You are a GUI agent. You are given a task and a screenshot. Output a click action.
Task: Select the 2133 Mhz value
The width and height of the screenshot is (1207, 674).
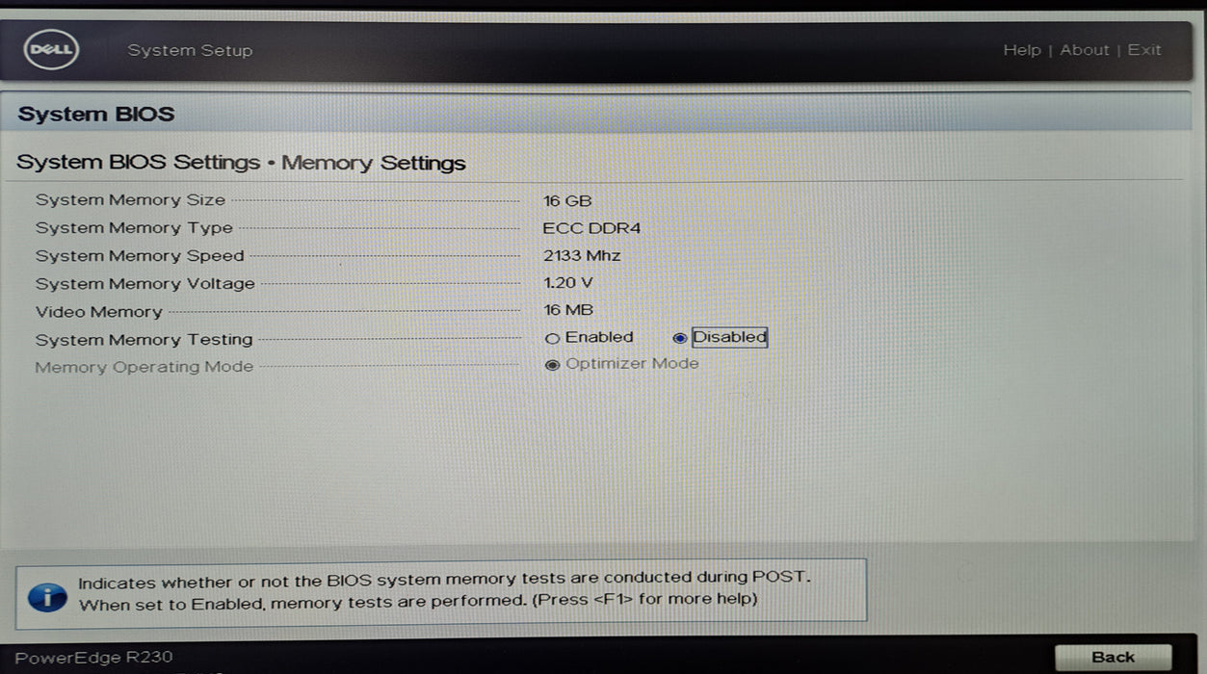coord(582,256)
